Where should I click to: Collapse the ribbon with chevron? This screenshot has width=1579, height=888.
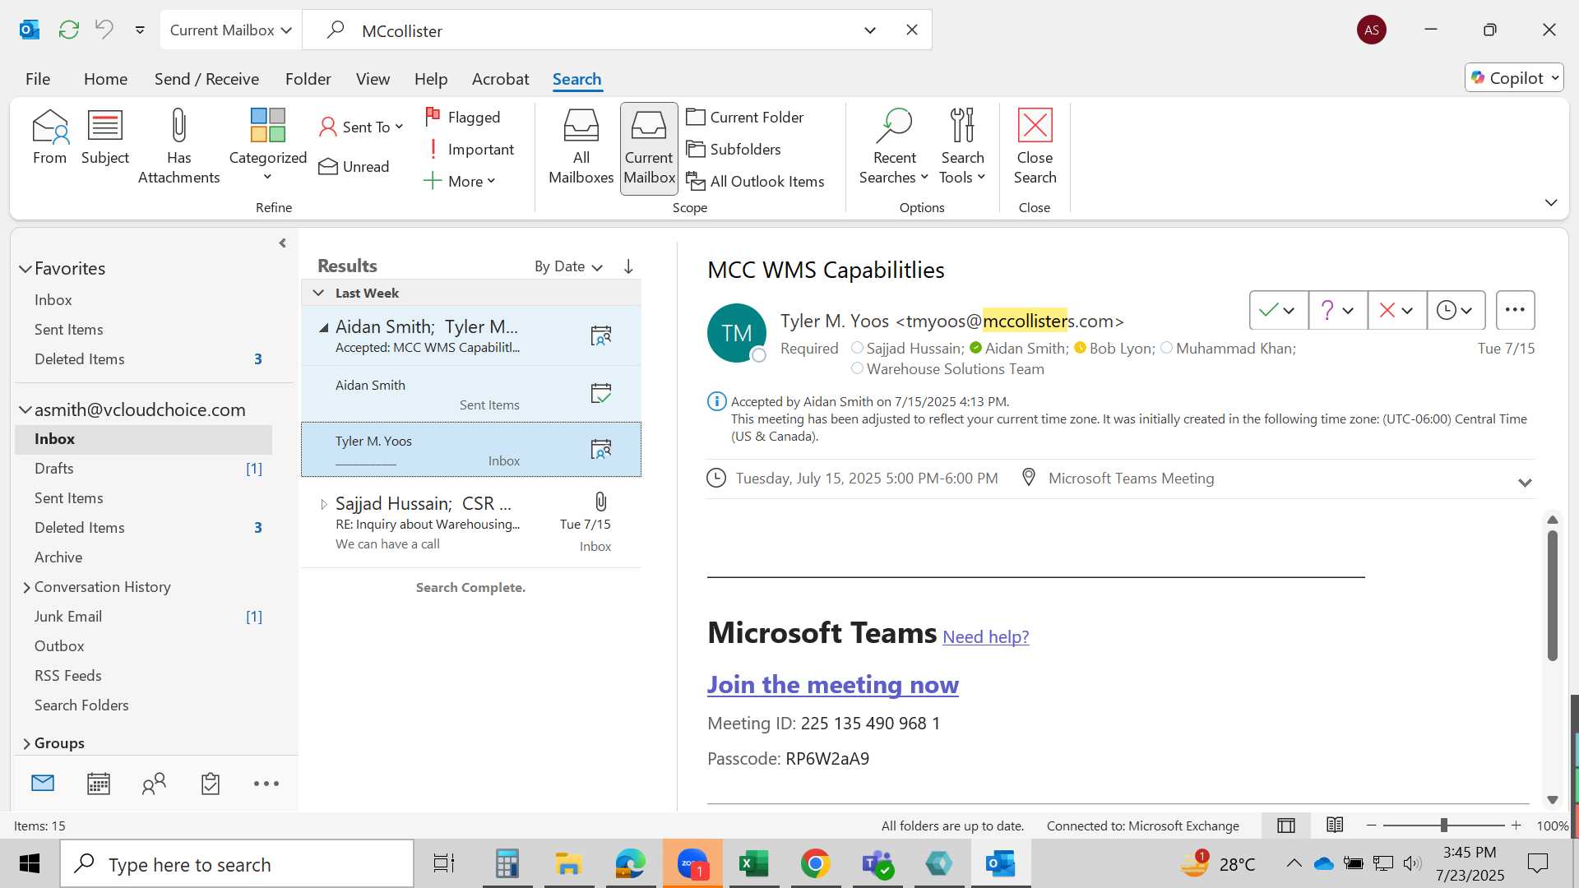point(1551,202)
